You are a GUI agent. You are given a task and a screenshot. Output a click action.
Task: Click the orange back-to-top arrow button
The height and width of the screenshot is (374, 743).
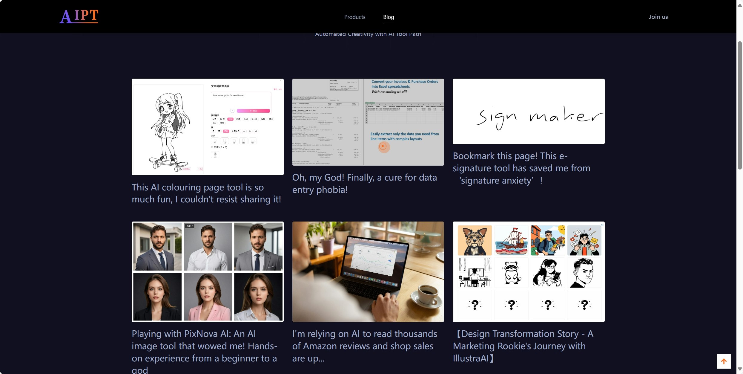pyautogui.click(x=724, y=361)
